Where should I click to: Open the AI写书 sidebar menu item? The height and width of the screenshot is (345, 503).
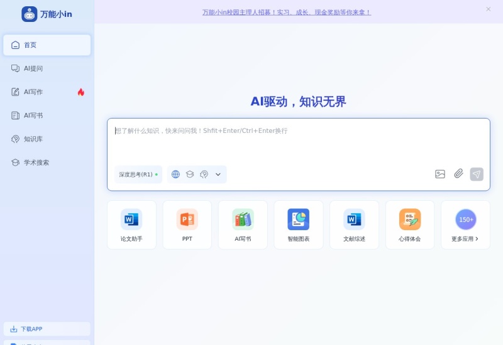pyautogui.click(x=47, y=115)
